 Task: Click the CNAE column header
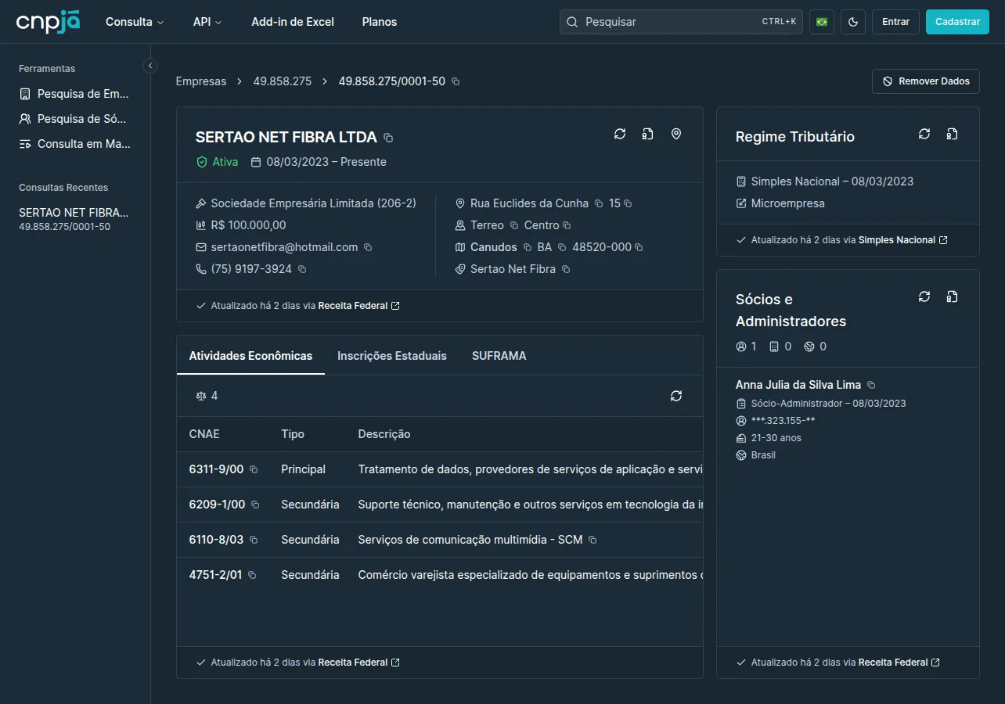click(204, 434)
